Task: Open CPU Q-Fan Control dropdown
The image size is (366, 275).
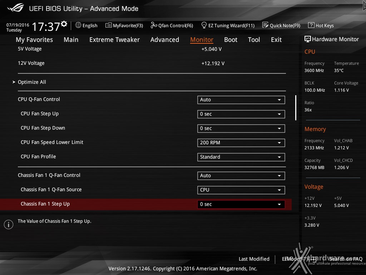Action: pyautogui.click(x=241, y=100)
